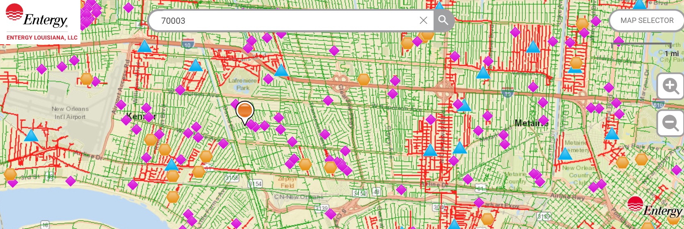Click the 610 interstate shield
Screen dimensions: 684x229
tap(658, 104)
